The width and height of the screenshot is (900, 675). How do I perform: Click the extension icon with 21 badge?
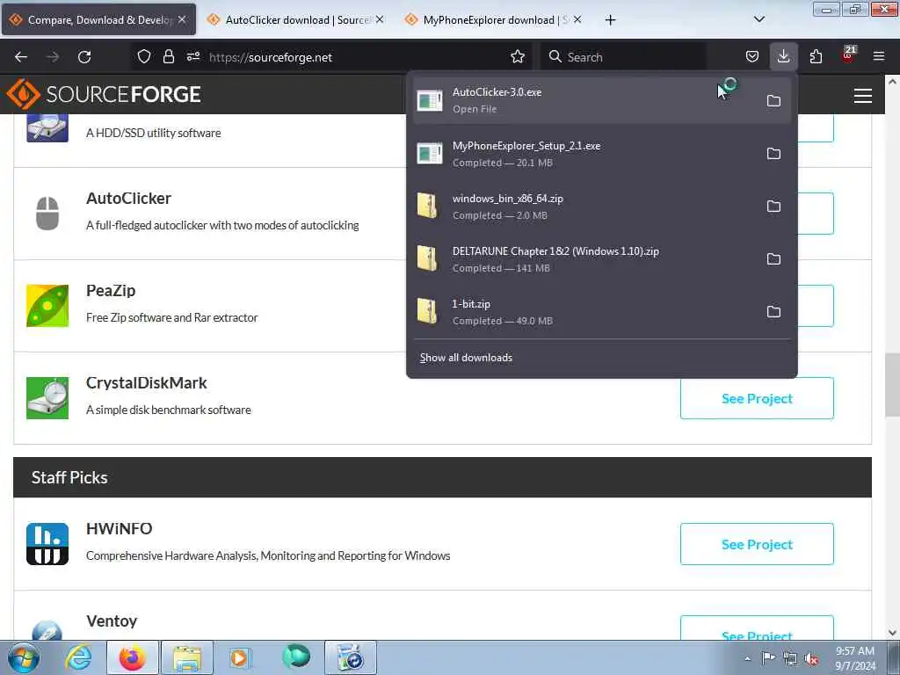[x=848, y=55]
